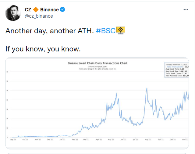Click the 'CZ' display name

28,10
